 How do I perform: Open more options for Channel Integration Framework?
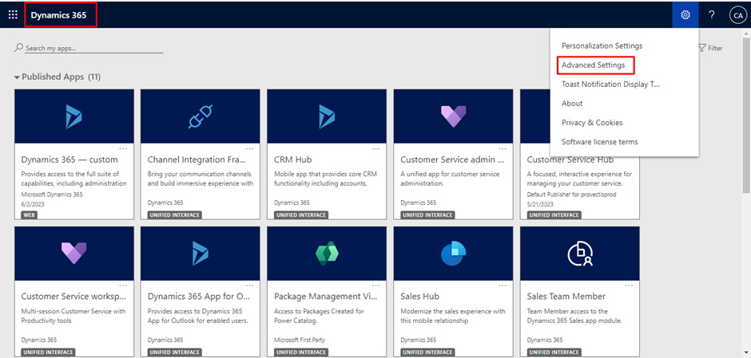(249, 148)
